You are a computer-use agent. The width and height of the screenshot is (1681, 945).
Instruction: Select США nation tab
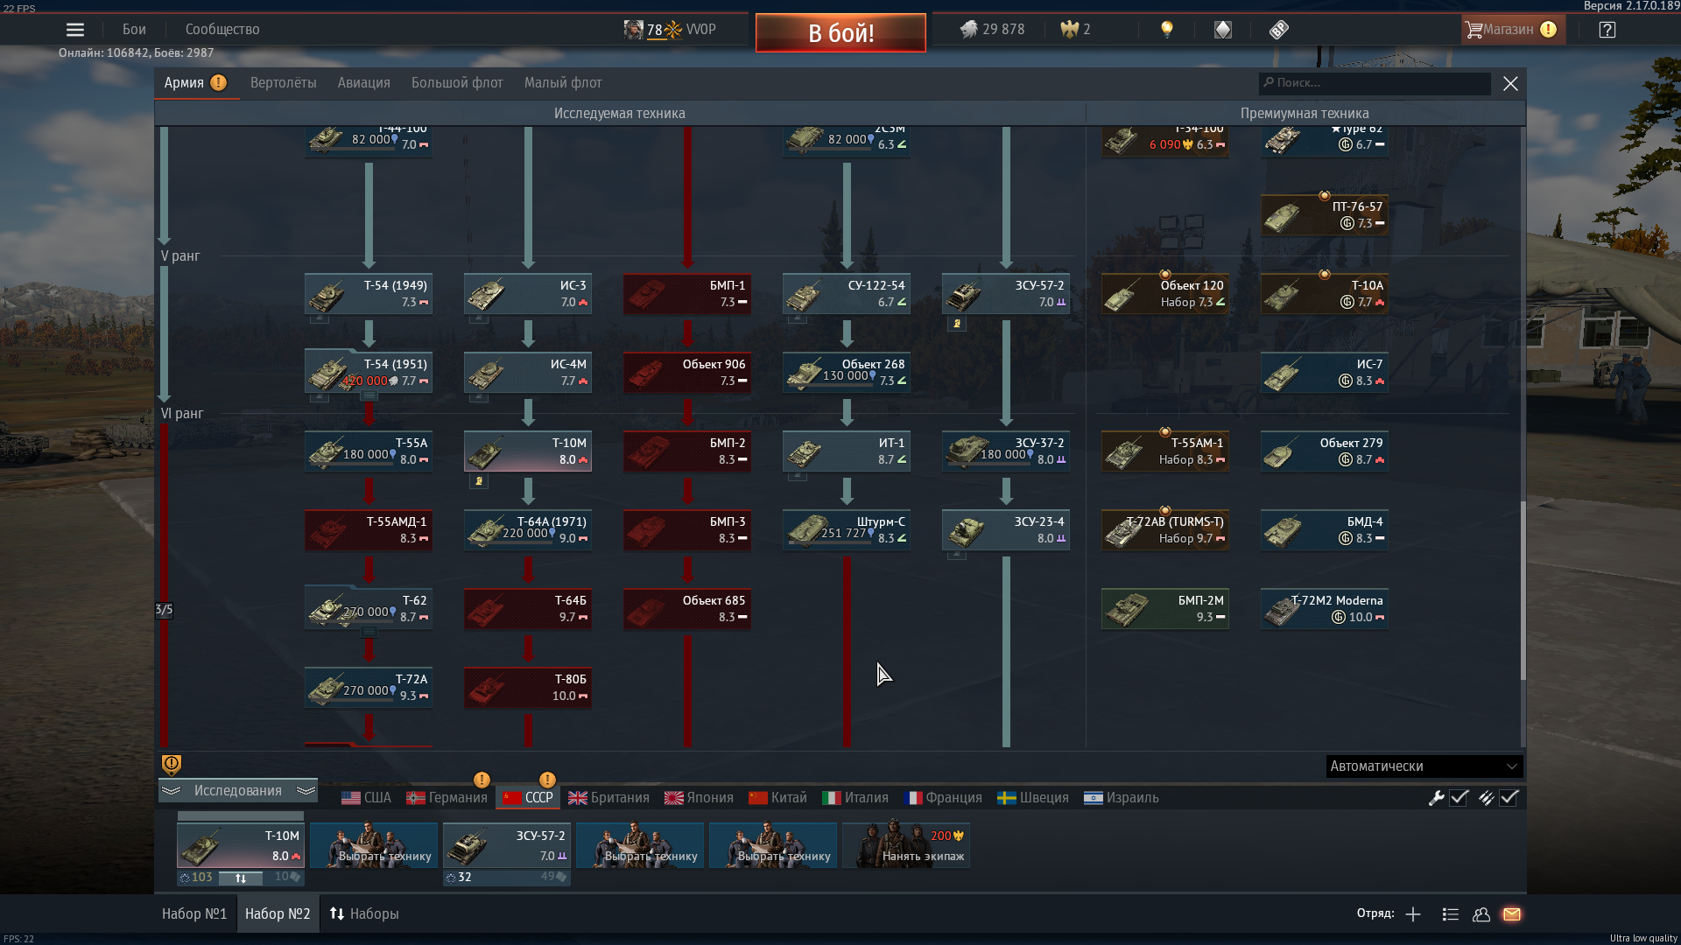tap(367, 798)
